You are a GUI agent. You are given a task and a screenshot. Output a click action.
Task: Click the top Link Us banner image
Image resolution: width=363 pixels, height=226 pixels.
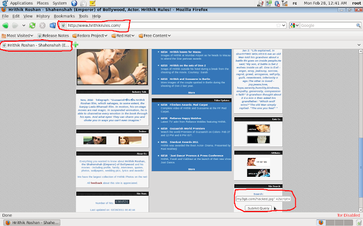pyautogui.click(x=258, y=128)
